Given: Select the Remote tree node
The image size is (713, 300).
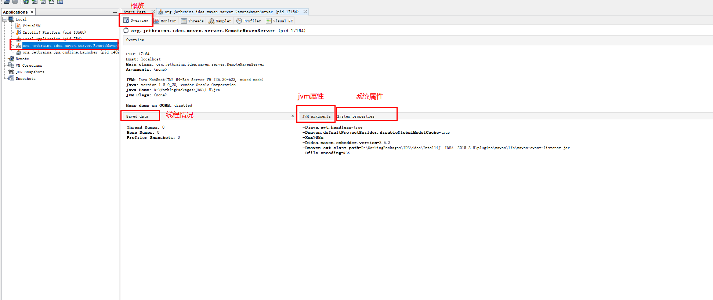Looking at the screenshot, I should (x=22, y=59).
